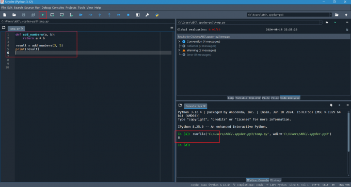
Task: Open the Run menu
Action: (x=38, y=8)
